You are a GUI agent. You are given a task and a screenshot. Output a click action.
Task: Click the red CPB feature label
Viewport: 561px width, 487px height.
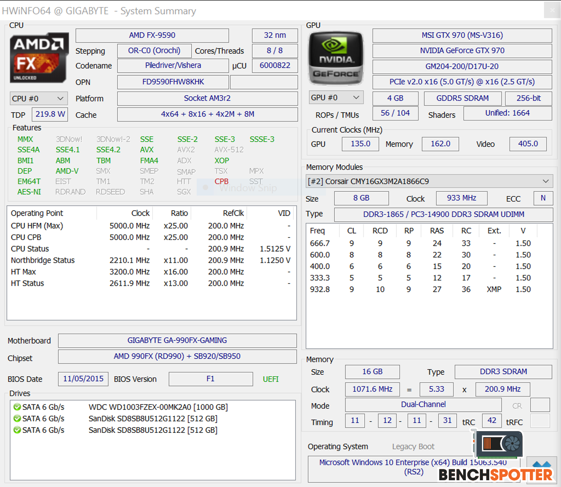(x=221, y=181)
